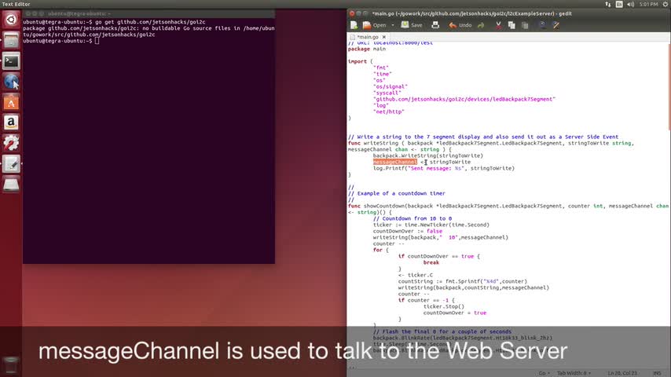Screen dimensions: 671x377
Task: Undo the last edit in gedit
Action: pos(460,25)
